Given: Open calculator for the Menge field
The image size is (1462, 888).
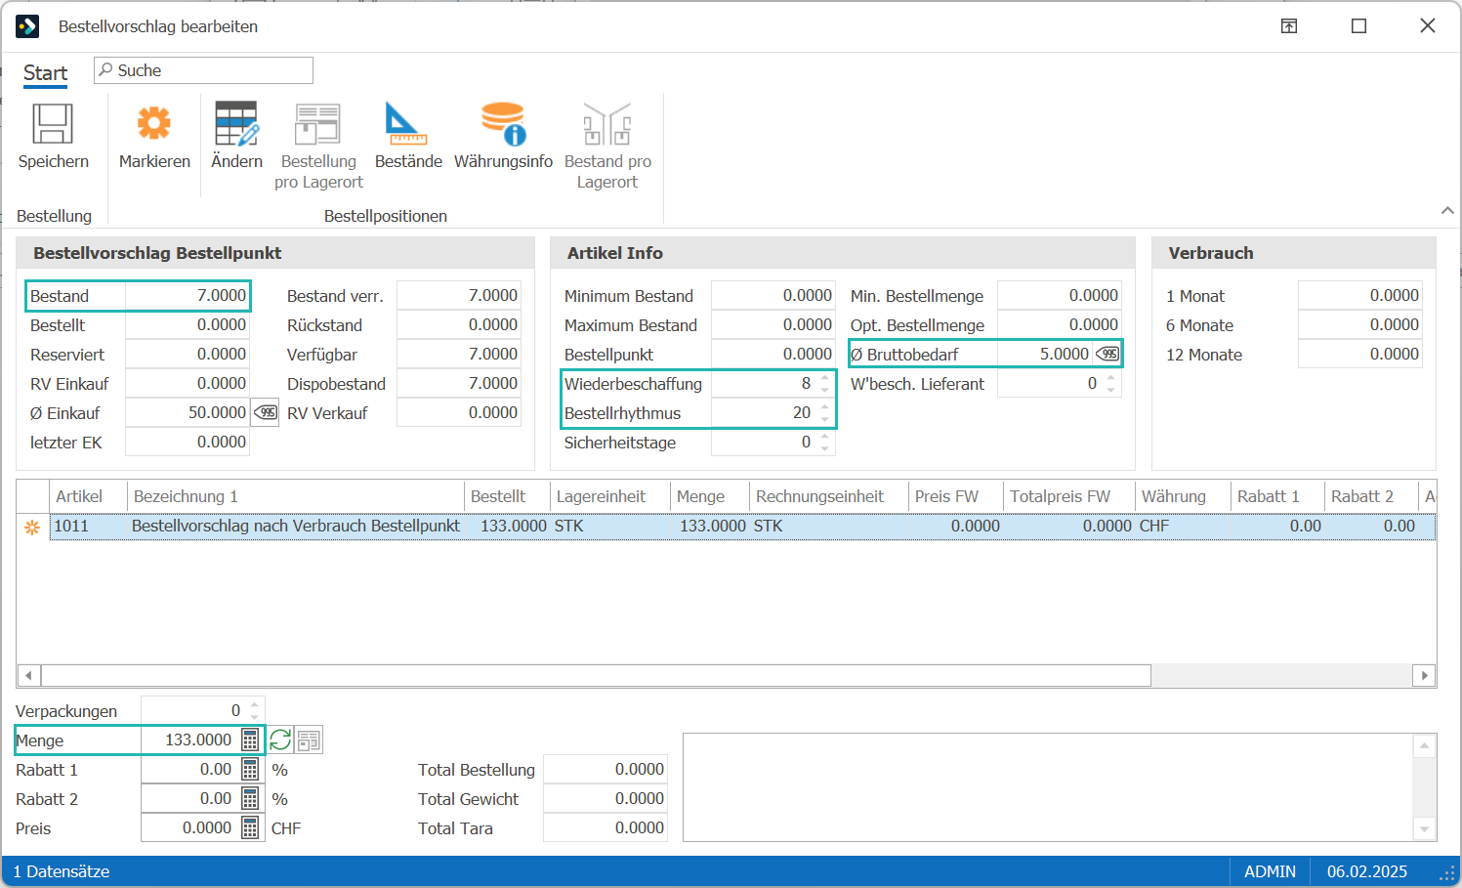Looking at the screenshot, I should (250, 740).
